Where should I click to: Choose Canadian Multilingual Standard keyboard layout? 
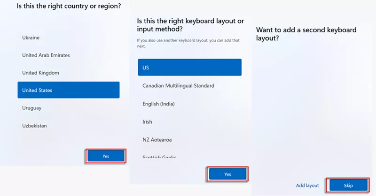[x=179, y=86]
